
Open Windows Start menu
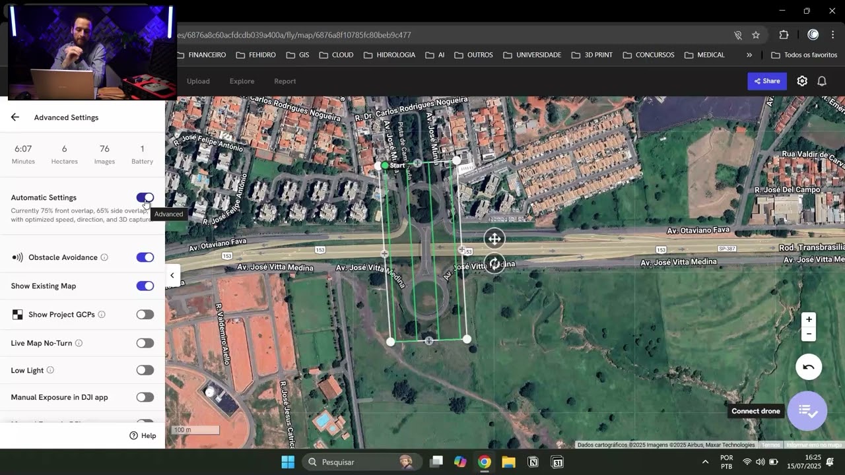pyautogui.click(x=288, y=462)
